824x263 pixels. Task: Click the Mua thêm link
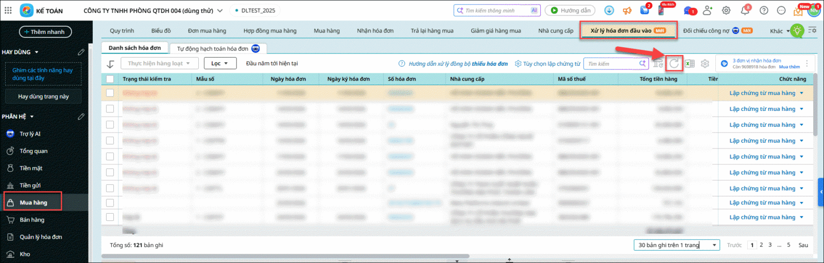click(x=789, y=67)
